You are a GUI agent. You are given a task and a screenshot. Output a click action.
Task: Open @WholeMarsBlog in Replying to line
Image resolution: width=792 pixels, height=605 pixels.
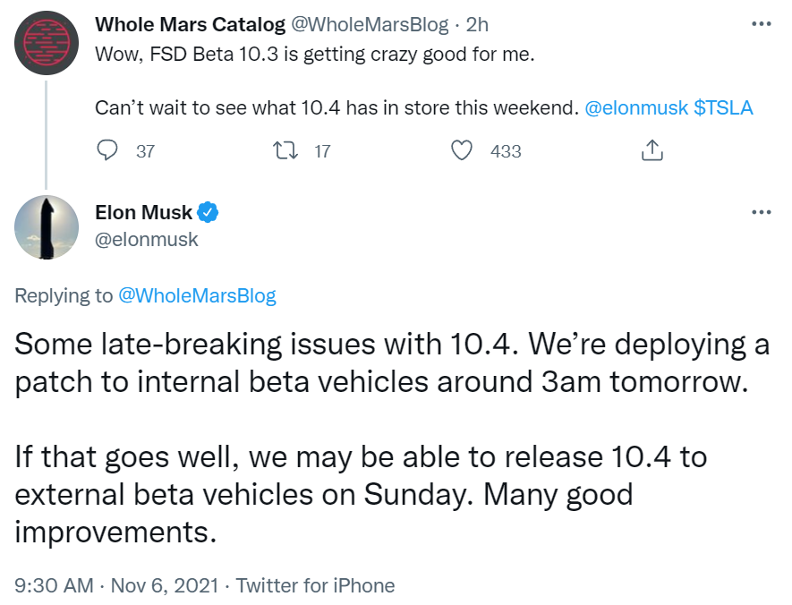click(x=197, y=295)
